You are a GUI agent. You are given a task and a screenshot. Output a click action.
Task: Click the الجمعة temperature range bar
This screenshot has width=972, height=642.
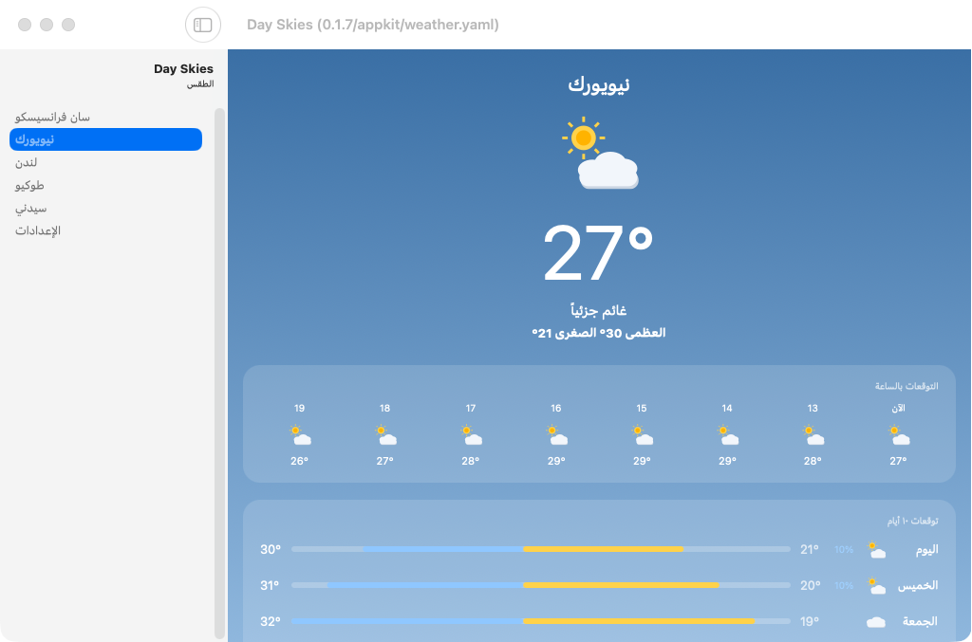[540, 621]
